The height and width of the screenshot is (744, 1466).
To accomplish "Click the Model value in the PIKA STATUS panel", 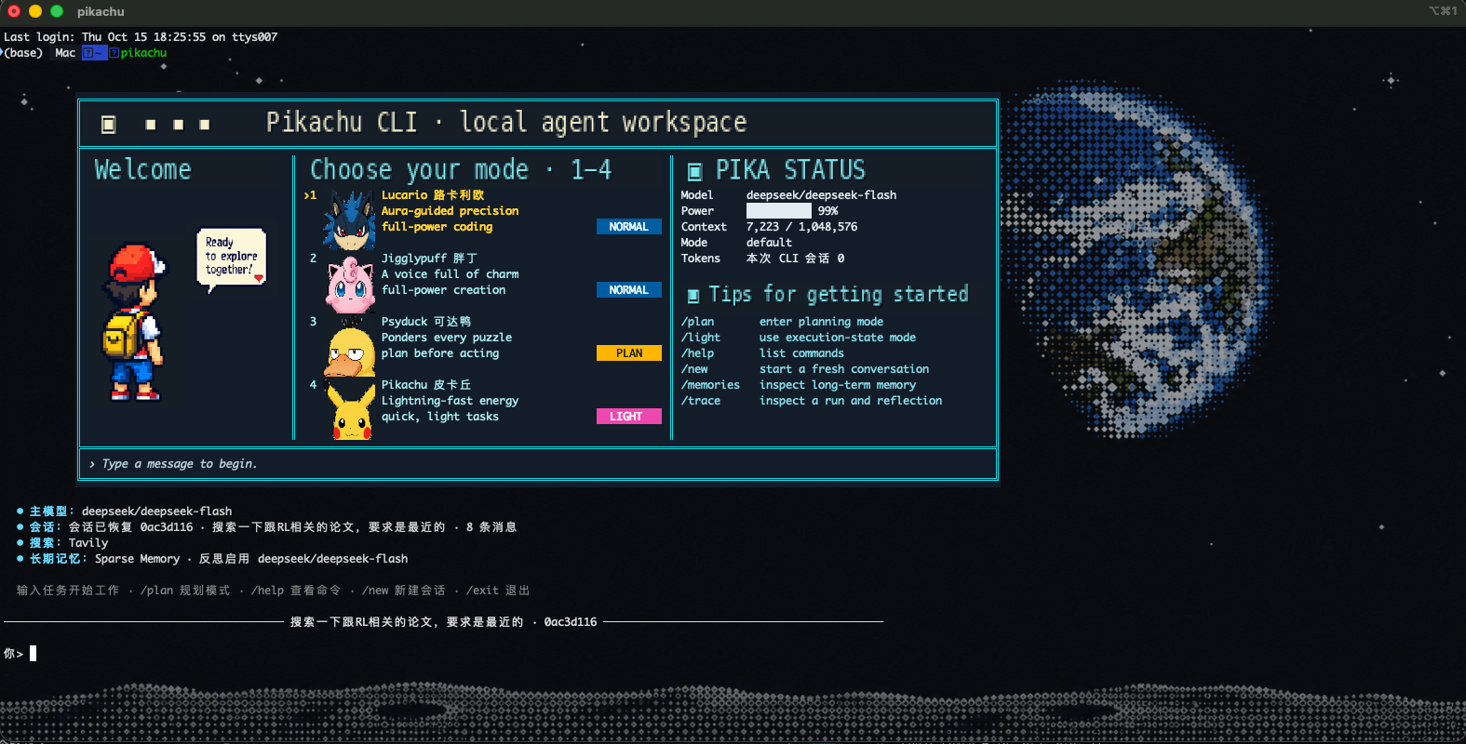I will coord(822,195).
